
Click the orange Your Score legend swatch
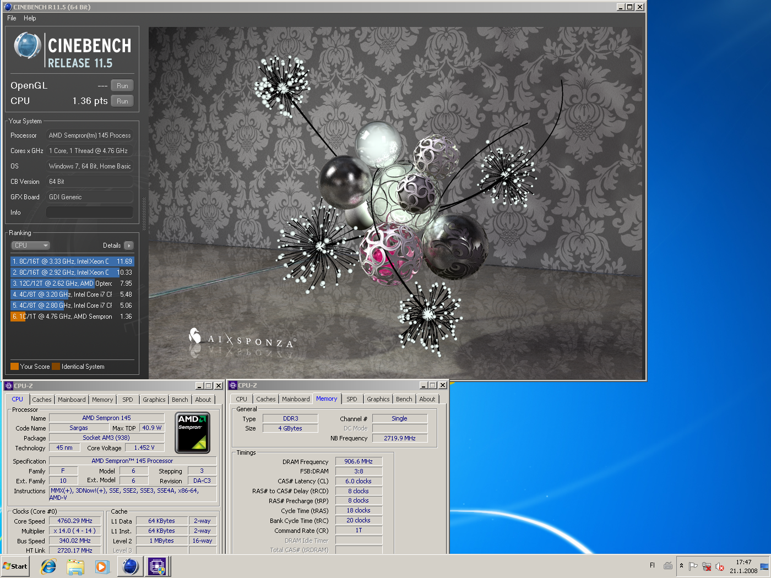coord(14,366)
